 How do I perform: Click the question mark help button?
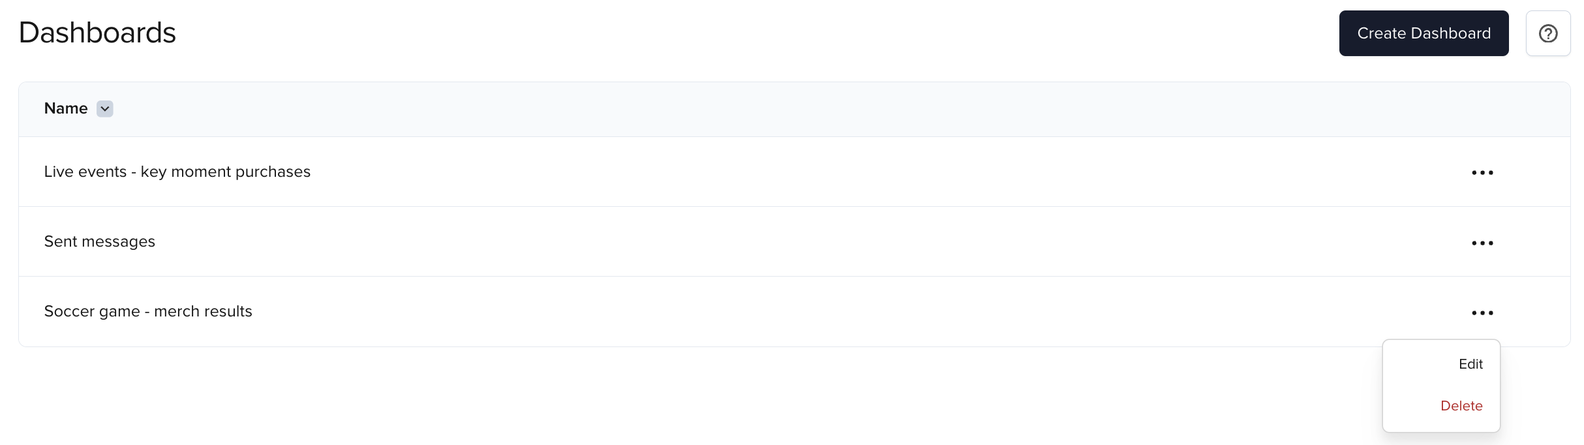point(1549,33)
